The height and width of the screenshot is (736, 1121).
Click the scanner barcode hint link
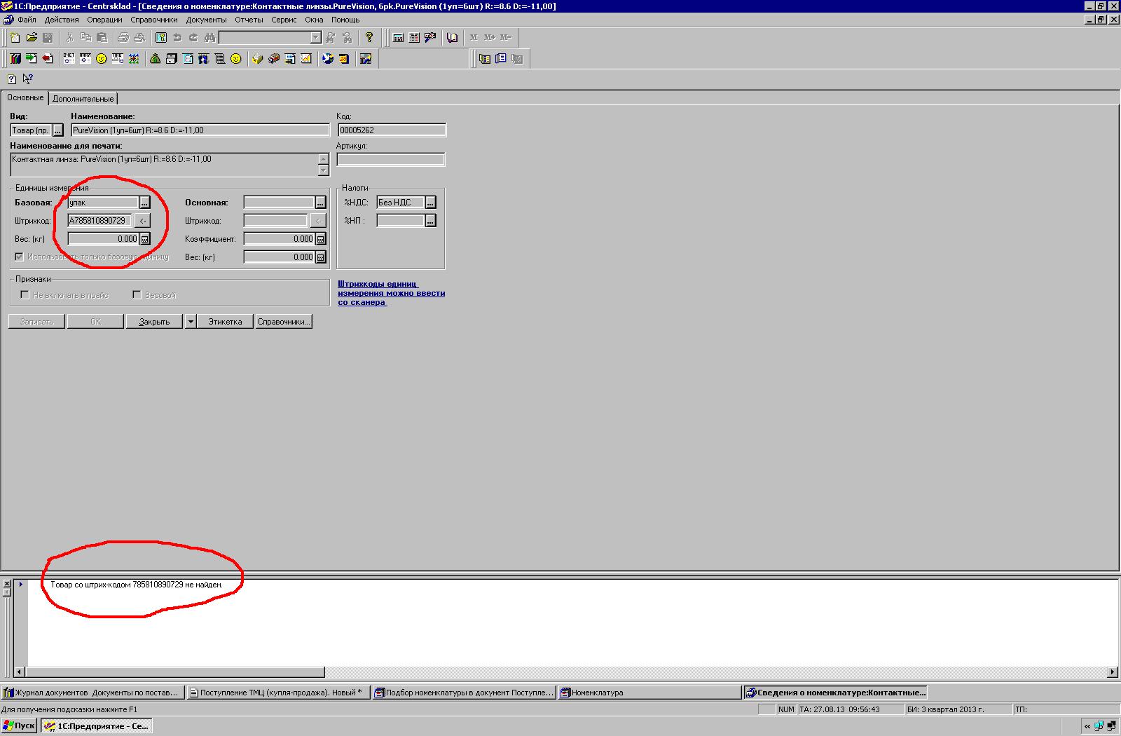[391, 293]
